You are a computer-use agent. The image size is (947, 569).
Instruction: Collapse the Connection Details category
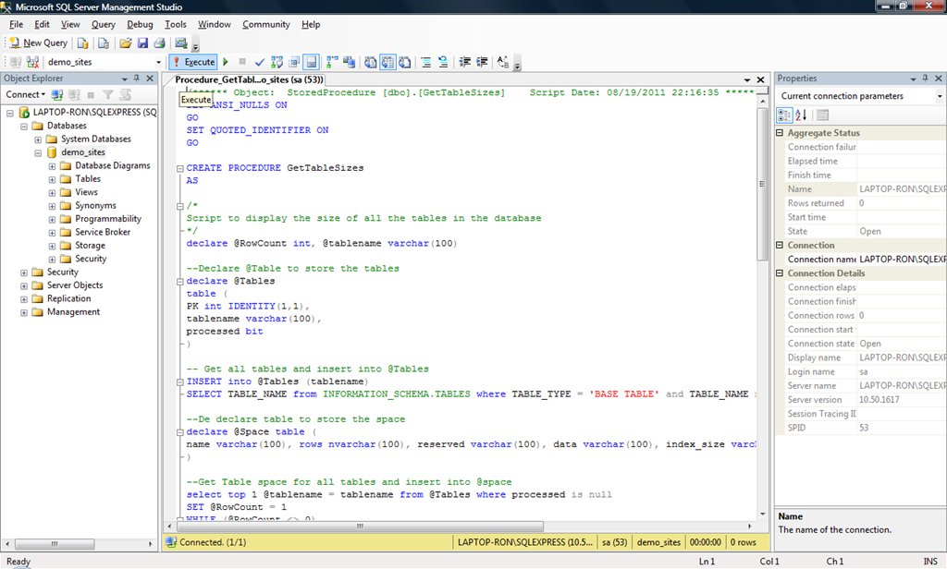click(x=780, y=273)
